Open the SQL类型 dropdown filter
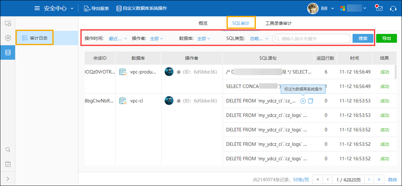The image size is (402, 186). click(x=259, y=38)
